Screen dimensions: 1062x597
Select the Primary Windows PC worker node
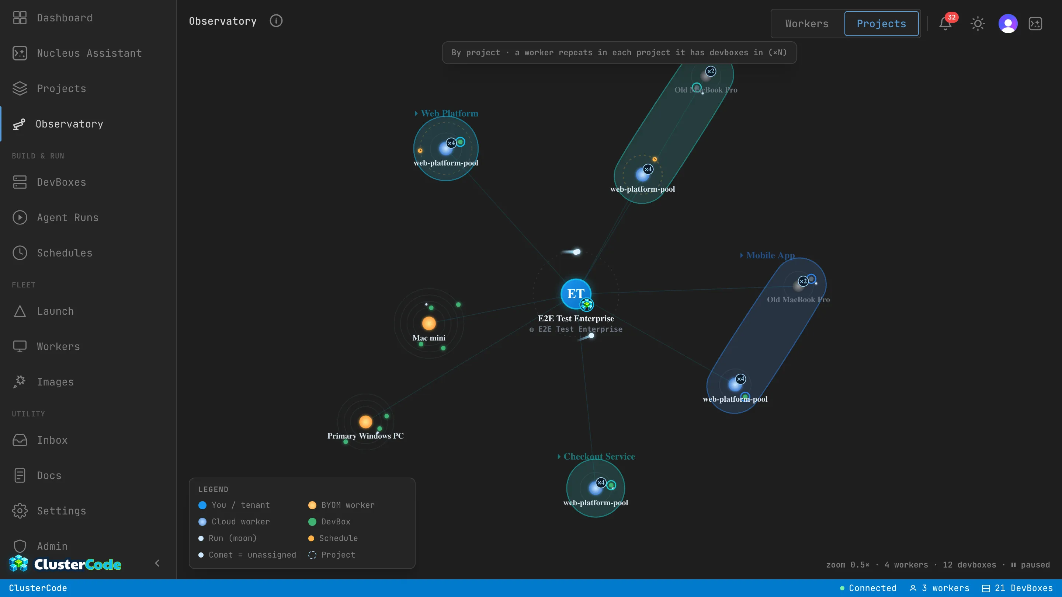pos(366,422)
